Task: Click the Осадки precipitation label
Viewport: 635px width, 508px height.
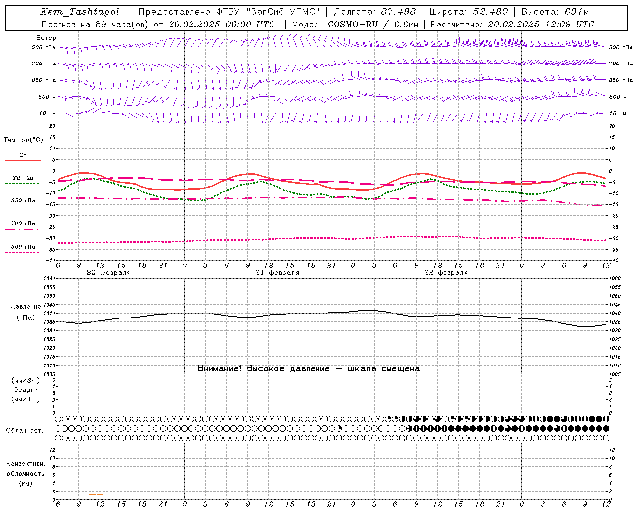Action: point(26,390)
